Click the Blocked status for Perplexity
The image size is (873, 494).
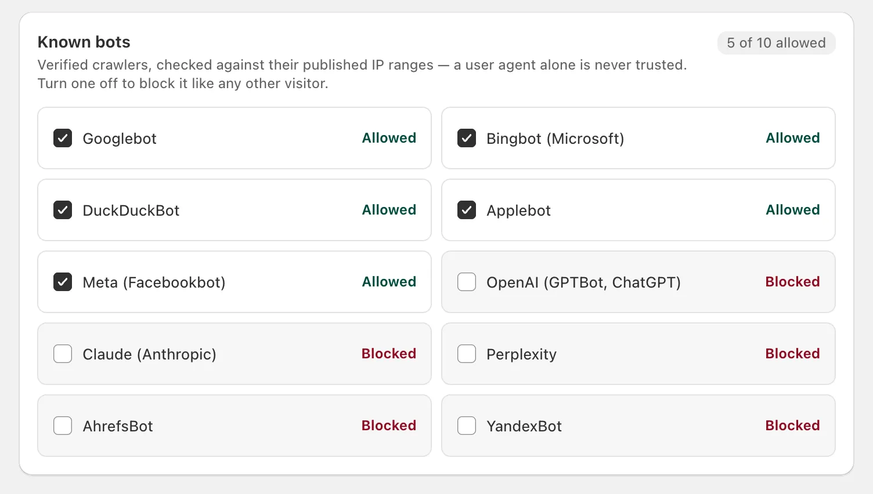(792, 354)
